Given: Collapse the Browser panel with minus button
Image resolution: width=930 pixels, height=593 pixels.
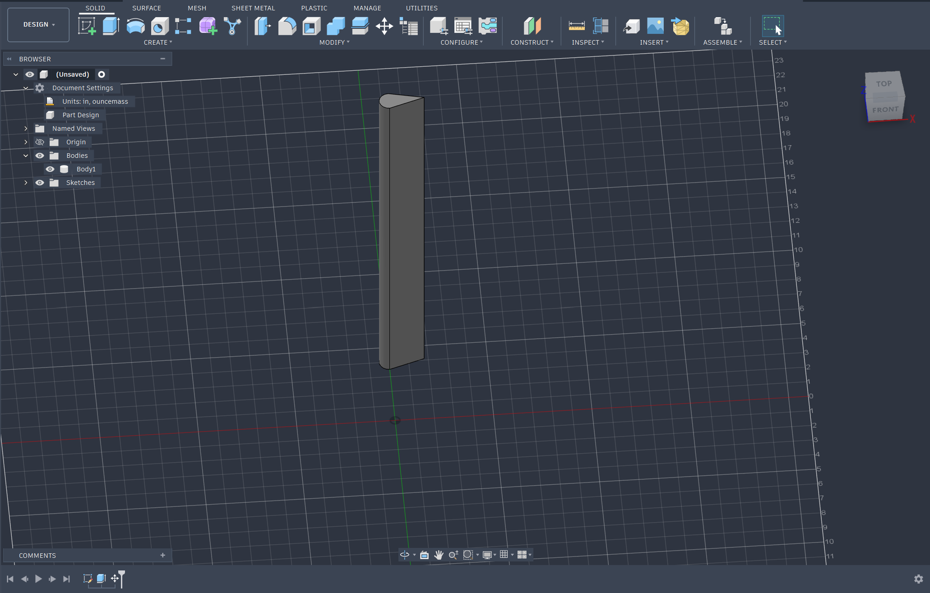Looking at the screenshot, I should (162, 59).
